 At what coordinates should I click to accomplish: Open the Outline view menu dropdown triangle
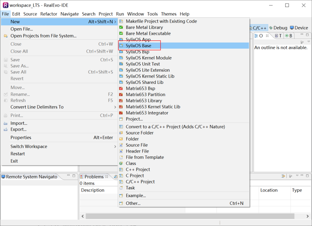[x=309, y=42]
